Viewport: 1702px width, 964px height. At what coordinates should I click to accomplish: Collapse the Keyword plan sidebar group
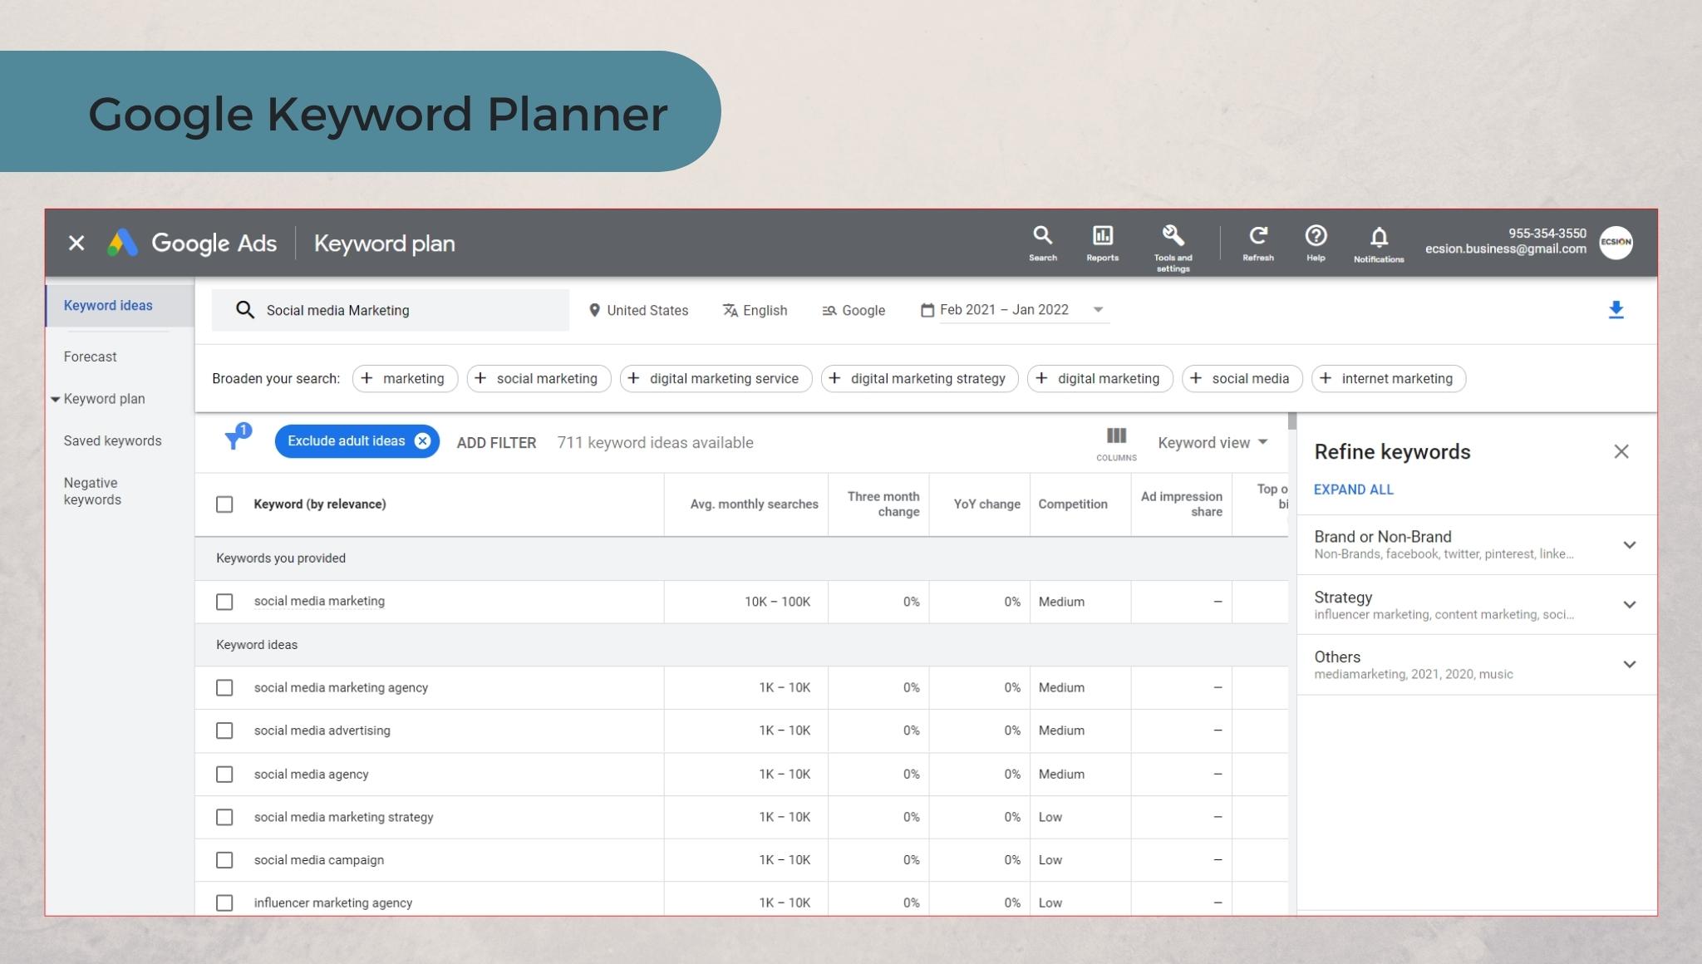(x=55, y=399)
